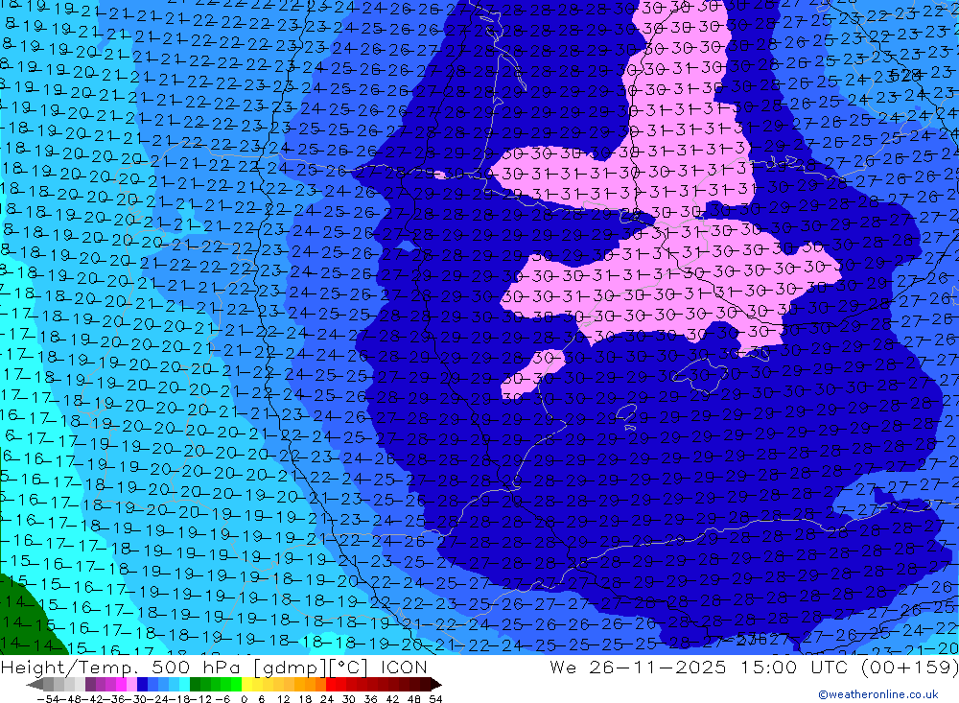
Task: Select the bright yellow legend swatch above 0
Action: 246,684
